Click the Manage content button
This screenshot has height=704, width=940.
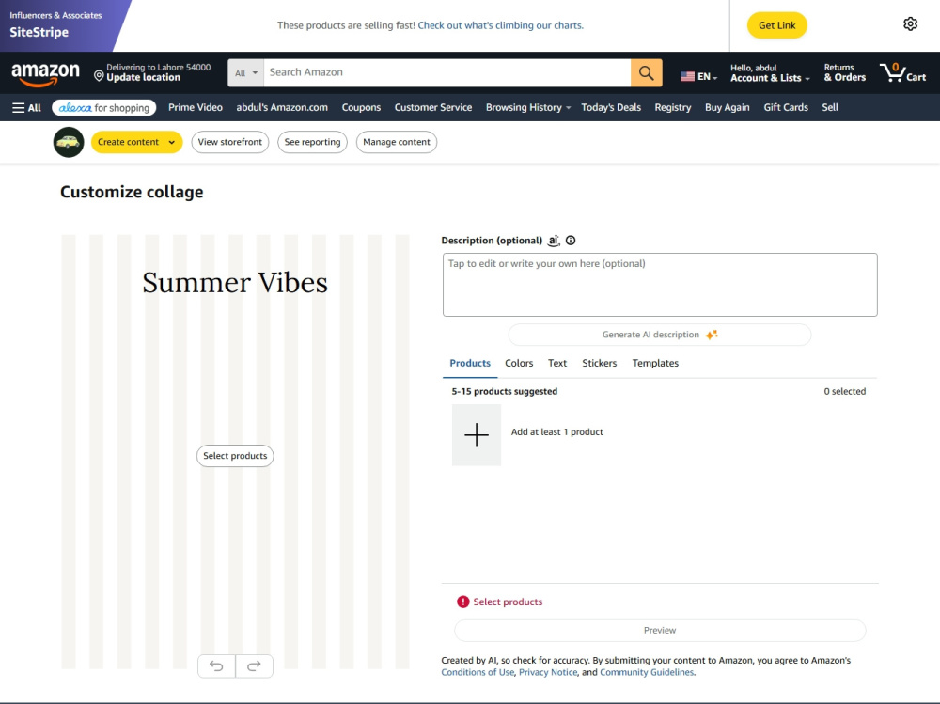click(397, 142)
